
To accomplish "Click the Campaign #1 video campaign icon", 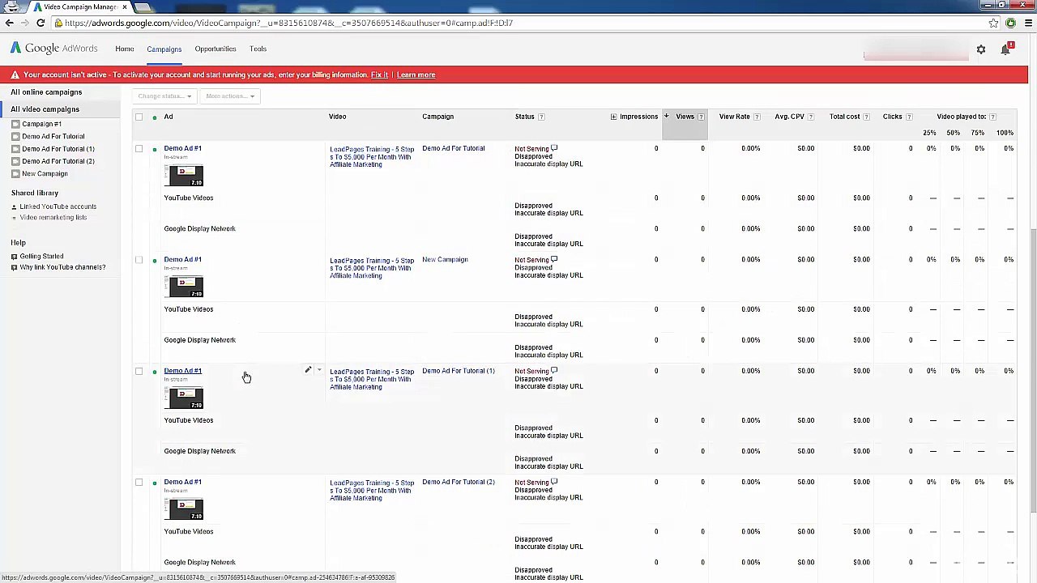I will 15,124.
